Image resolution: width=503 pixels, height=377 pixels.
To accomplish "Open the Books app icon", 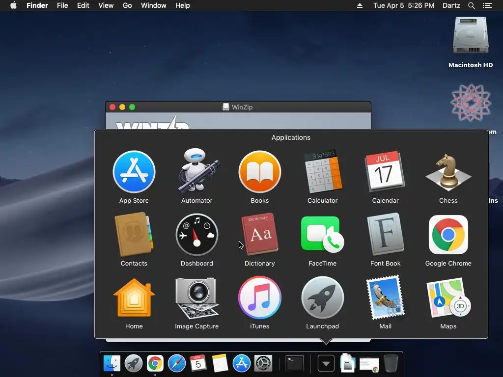I will pos(260,172).
